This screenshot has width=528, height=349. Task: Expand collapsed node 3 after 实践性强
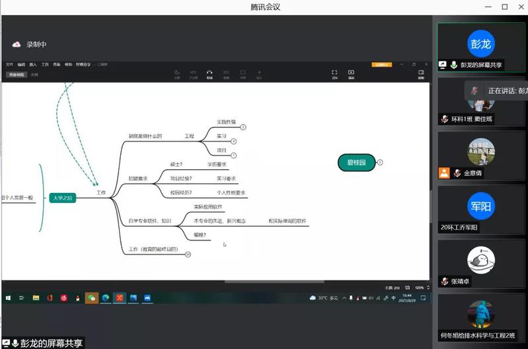(243, 126)
